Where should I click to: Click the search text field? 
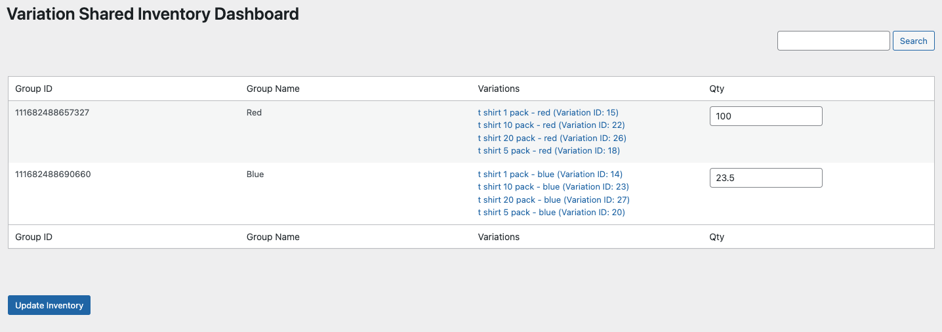coord(833,41)
